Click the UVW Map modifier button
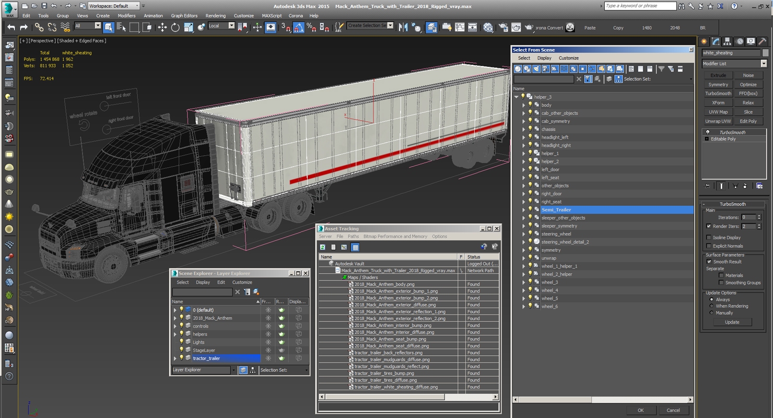773x418 pixels. point(718,112)
